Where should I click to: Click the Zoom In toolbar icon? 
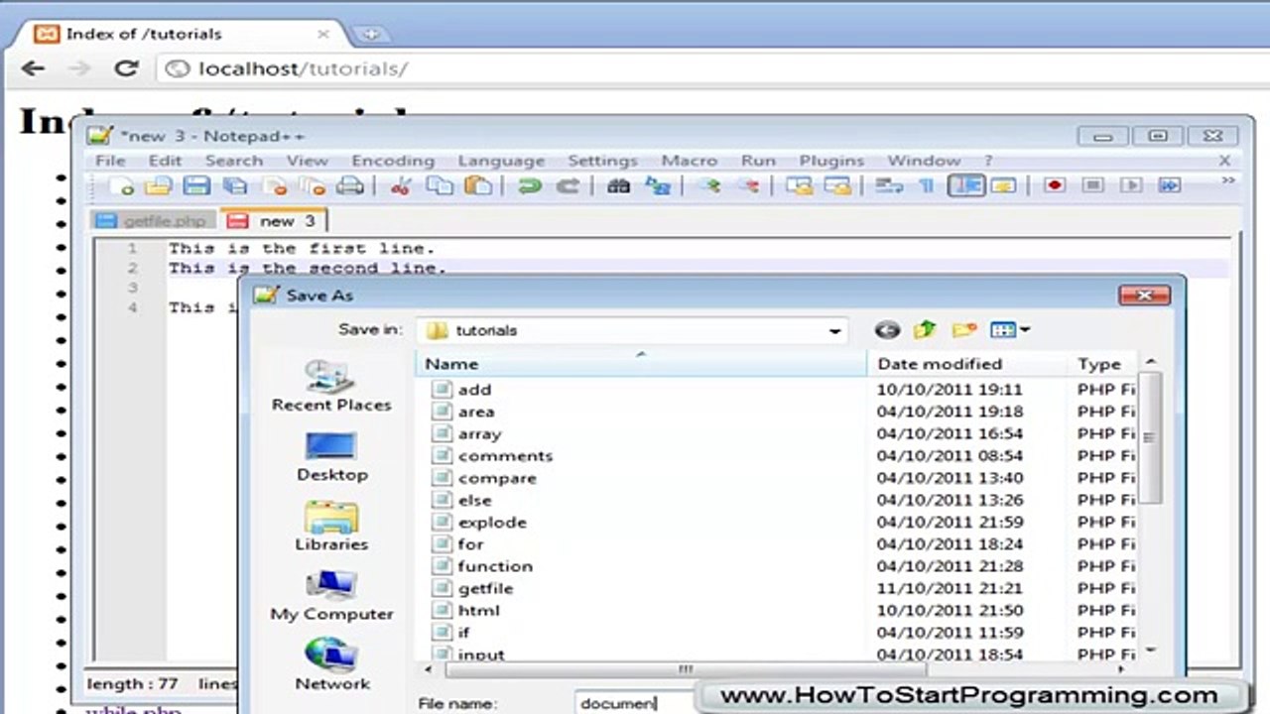708,185
